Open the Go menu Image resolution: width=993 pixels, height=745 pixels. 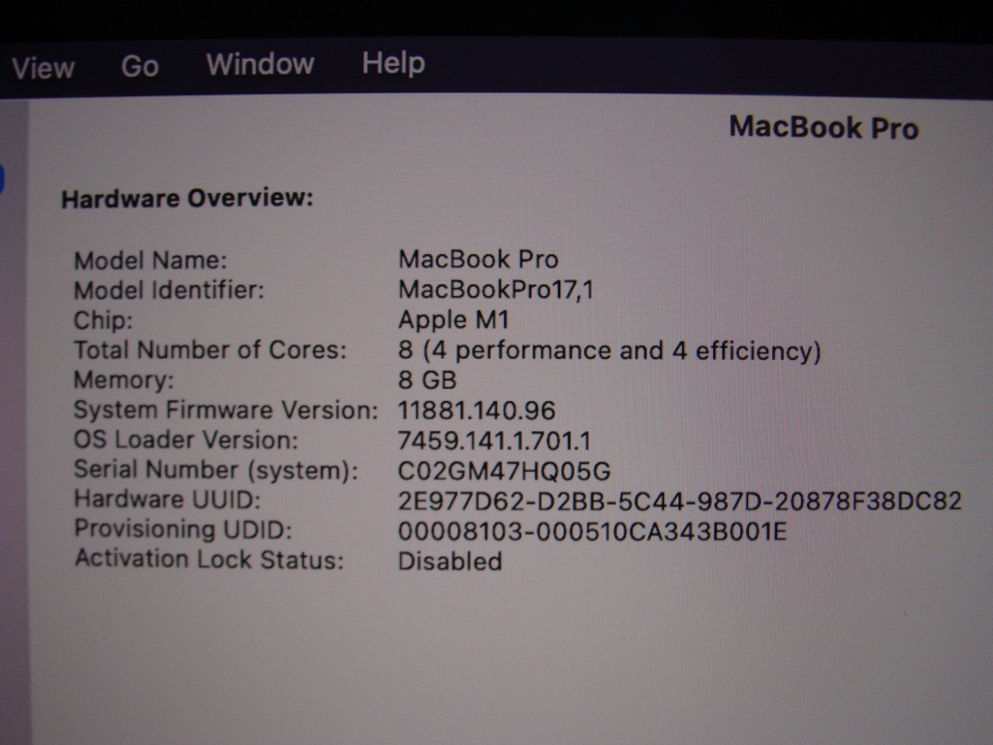pos(140,66)
